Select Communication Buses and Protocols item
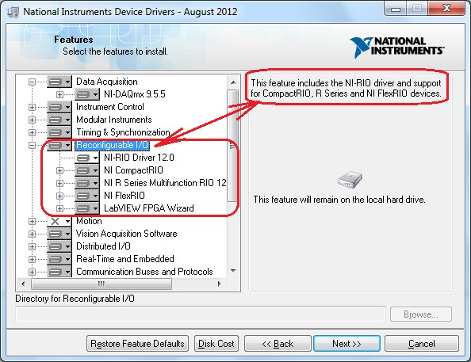 tap(144, 272)
